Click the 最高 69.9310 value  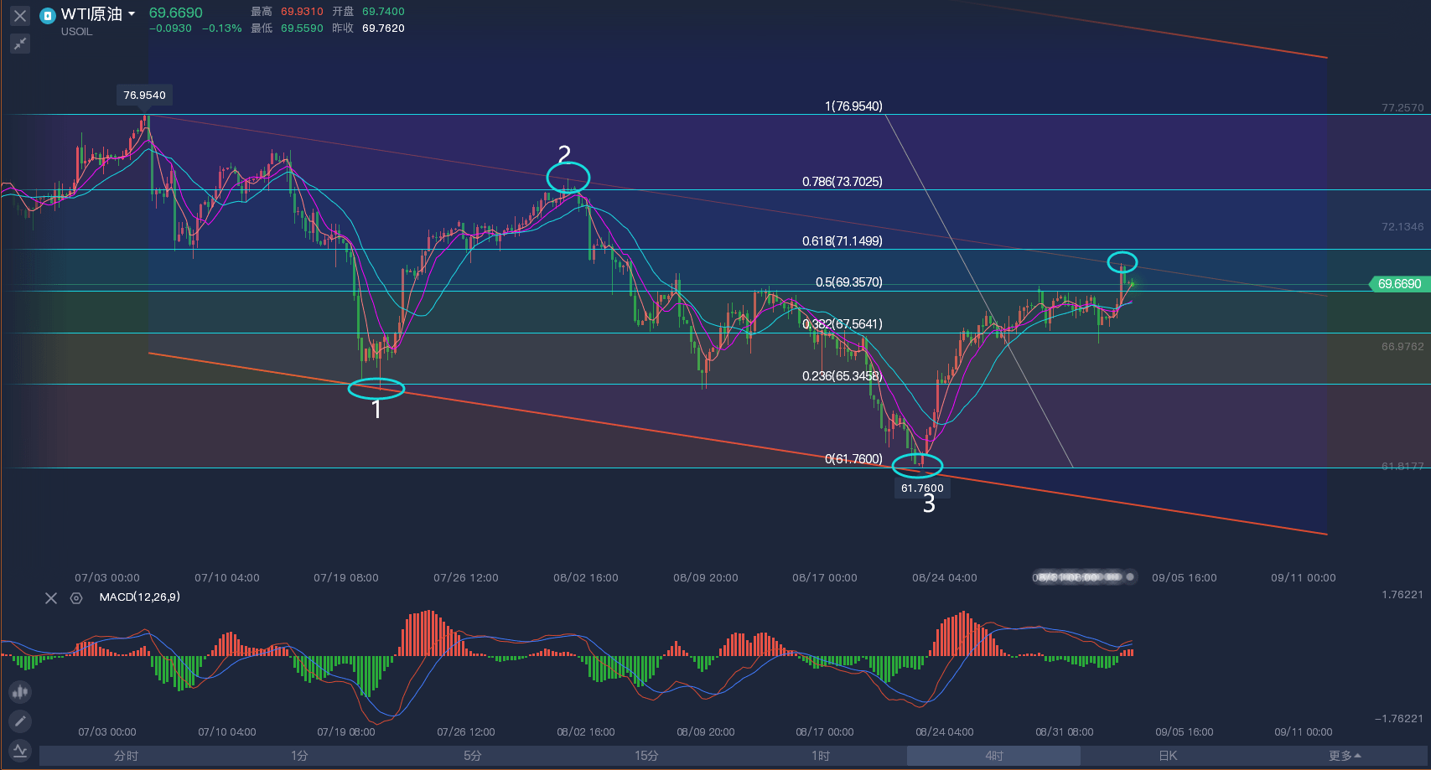(x=302, y=12)
